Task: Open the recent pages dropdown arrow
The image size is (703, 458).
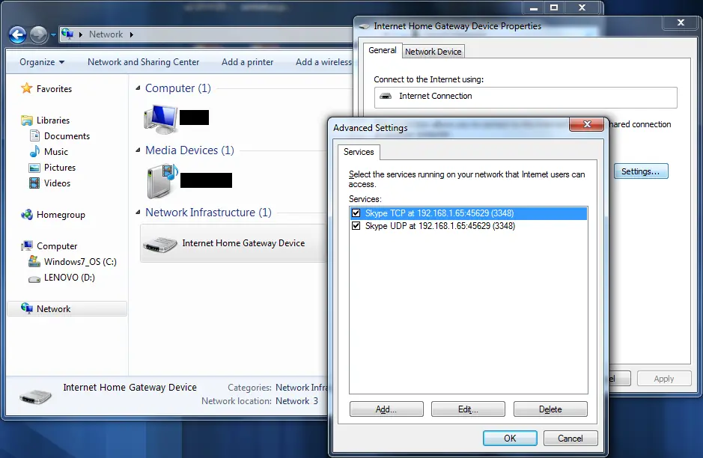Action: (53, 34)
